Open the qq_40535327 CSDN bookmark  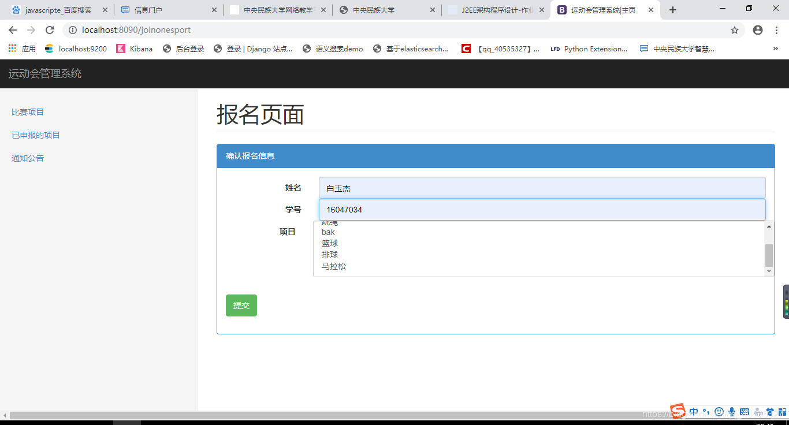[x=501, y=49]
